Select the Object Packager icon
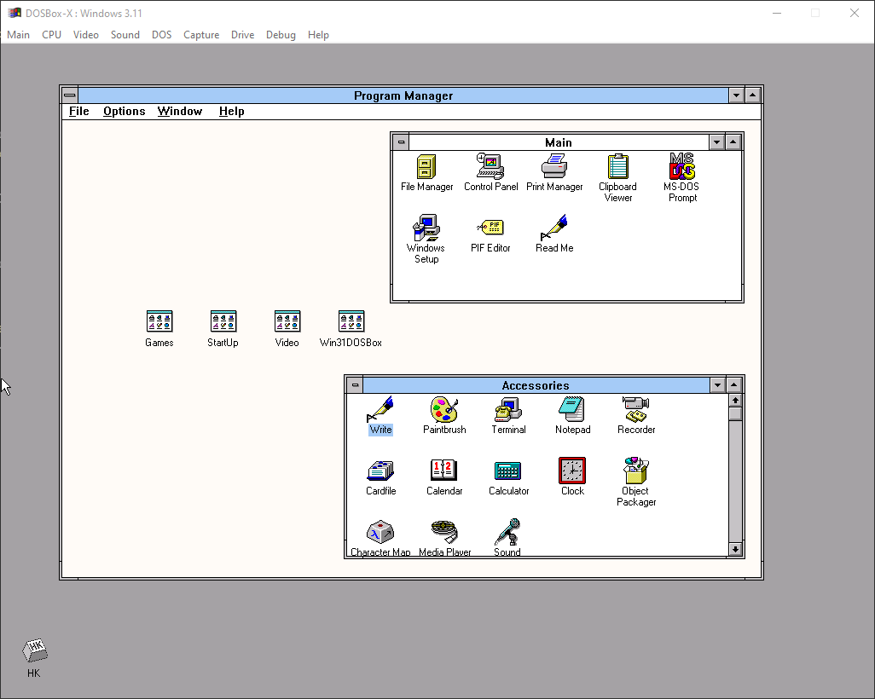This screenshot has width=875, height=699. coord(636,471)
